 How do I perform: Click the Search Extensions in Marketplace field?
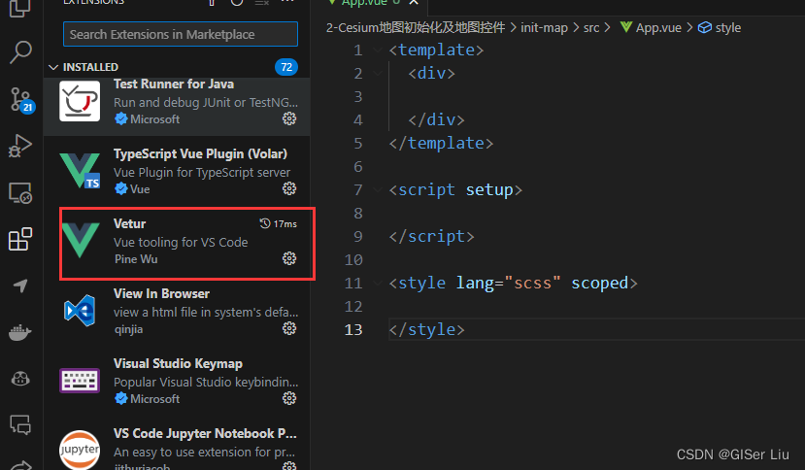[181, 34]
